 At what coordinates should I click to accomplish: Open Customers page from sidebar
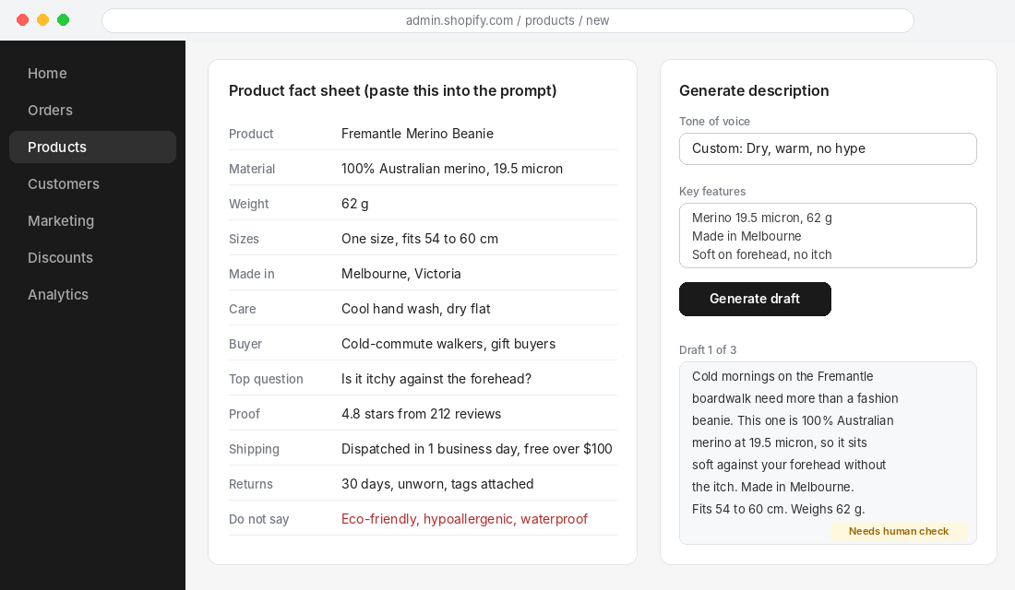click(64, 183)
